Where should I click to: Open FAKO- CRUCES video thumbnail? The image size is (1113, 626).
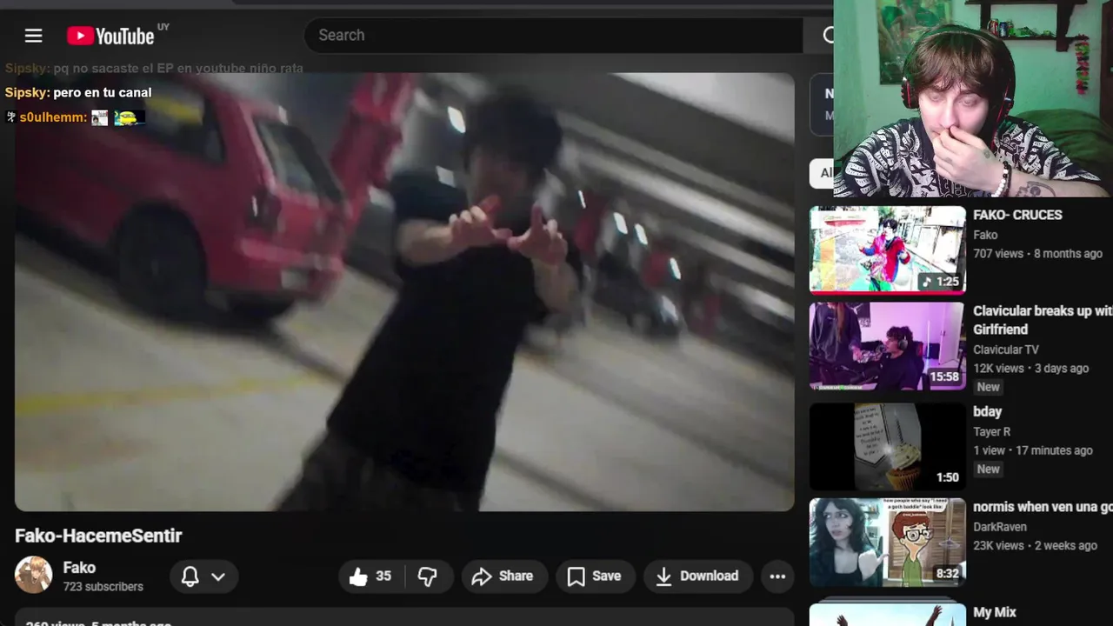[887, 250]
